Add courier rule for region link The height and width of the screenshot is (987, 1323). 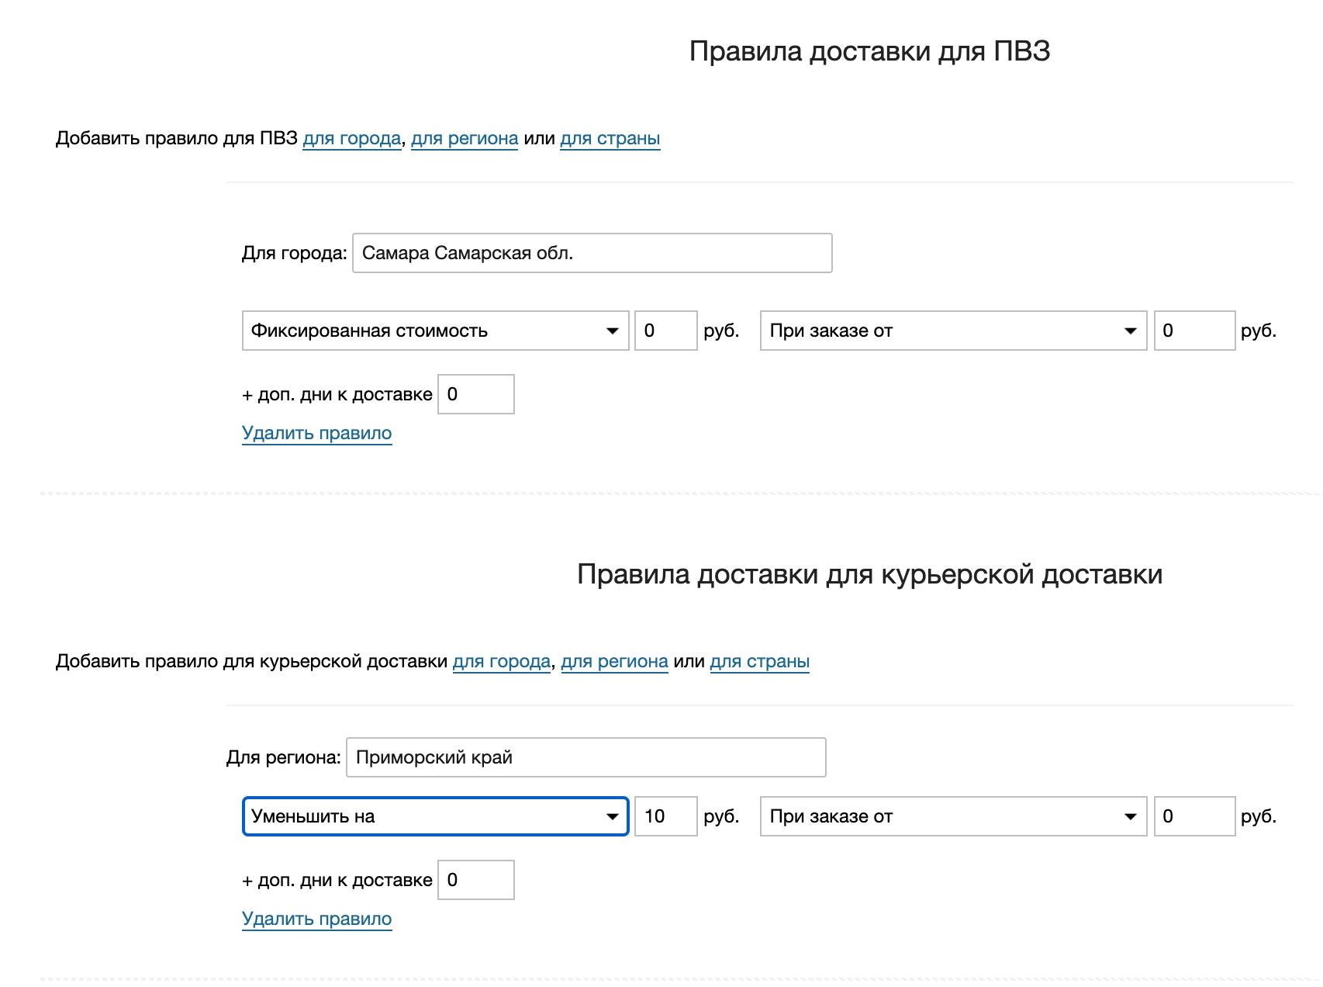pyautogui.click(x=614, y=662)
